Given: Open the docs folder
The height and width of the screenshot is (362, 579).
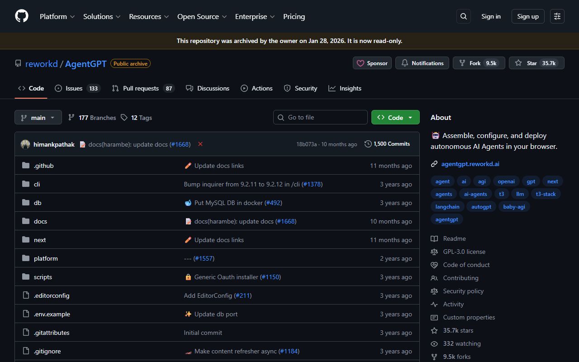Looking at the screenshot, I should [x=40, y=221].
